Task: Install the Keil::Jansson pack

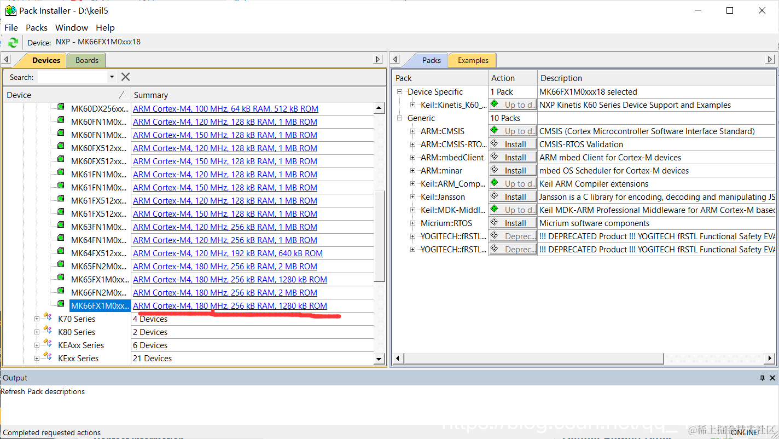Action: pyautogui.click(x=513, y=197)
